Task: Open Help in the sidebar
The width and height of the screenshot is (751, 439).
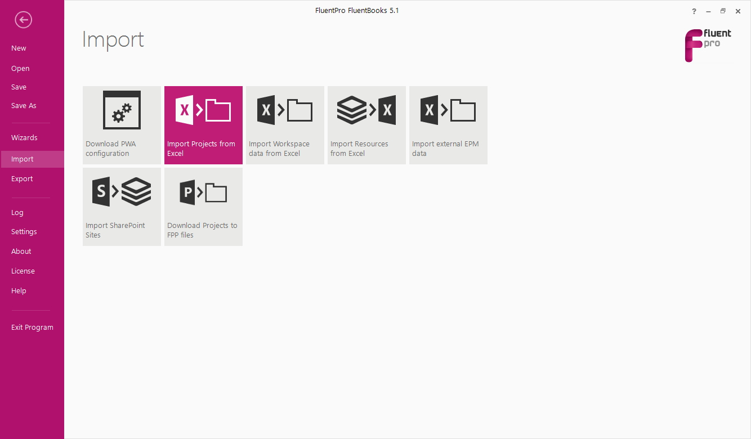Action: pos(19,291)
